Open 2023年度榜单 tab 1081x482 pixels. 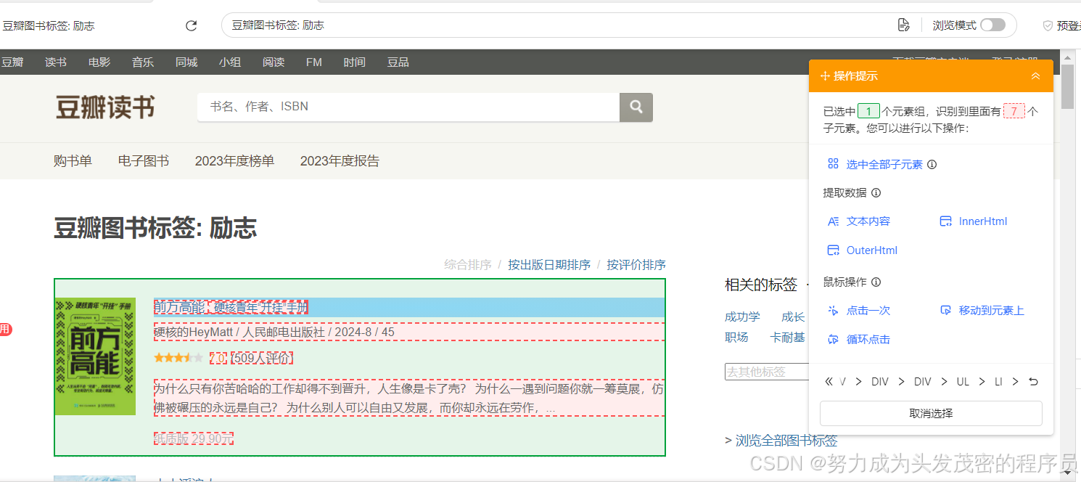(234, 161)
